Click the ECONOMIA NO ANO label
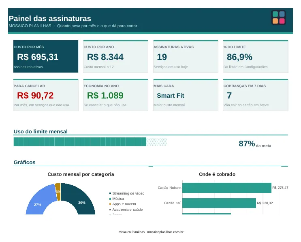 (x=101, y=86)
